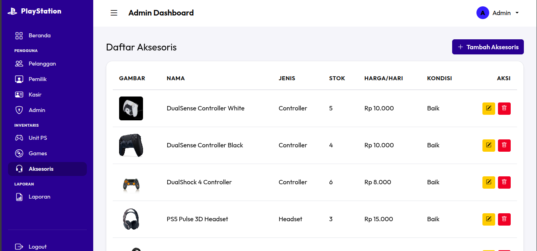537x251 pixels.
Task: Click the Logout link
Action: click(x=47, y=247)
